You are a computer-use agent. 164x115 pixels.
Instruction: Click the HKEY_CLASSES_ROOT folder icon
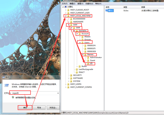click(x=68, y=10)
